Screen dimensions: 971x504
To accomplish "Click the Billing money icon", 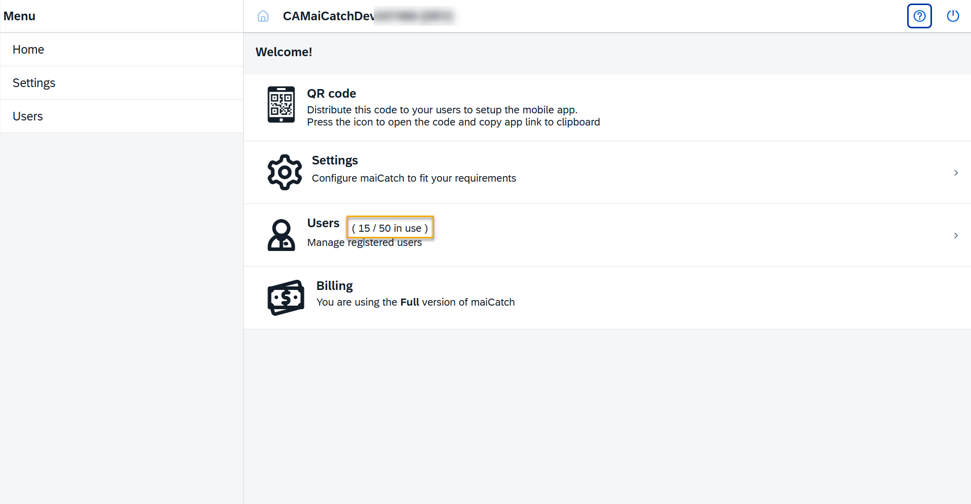I will point(286,298).
